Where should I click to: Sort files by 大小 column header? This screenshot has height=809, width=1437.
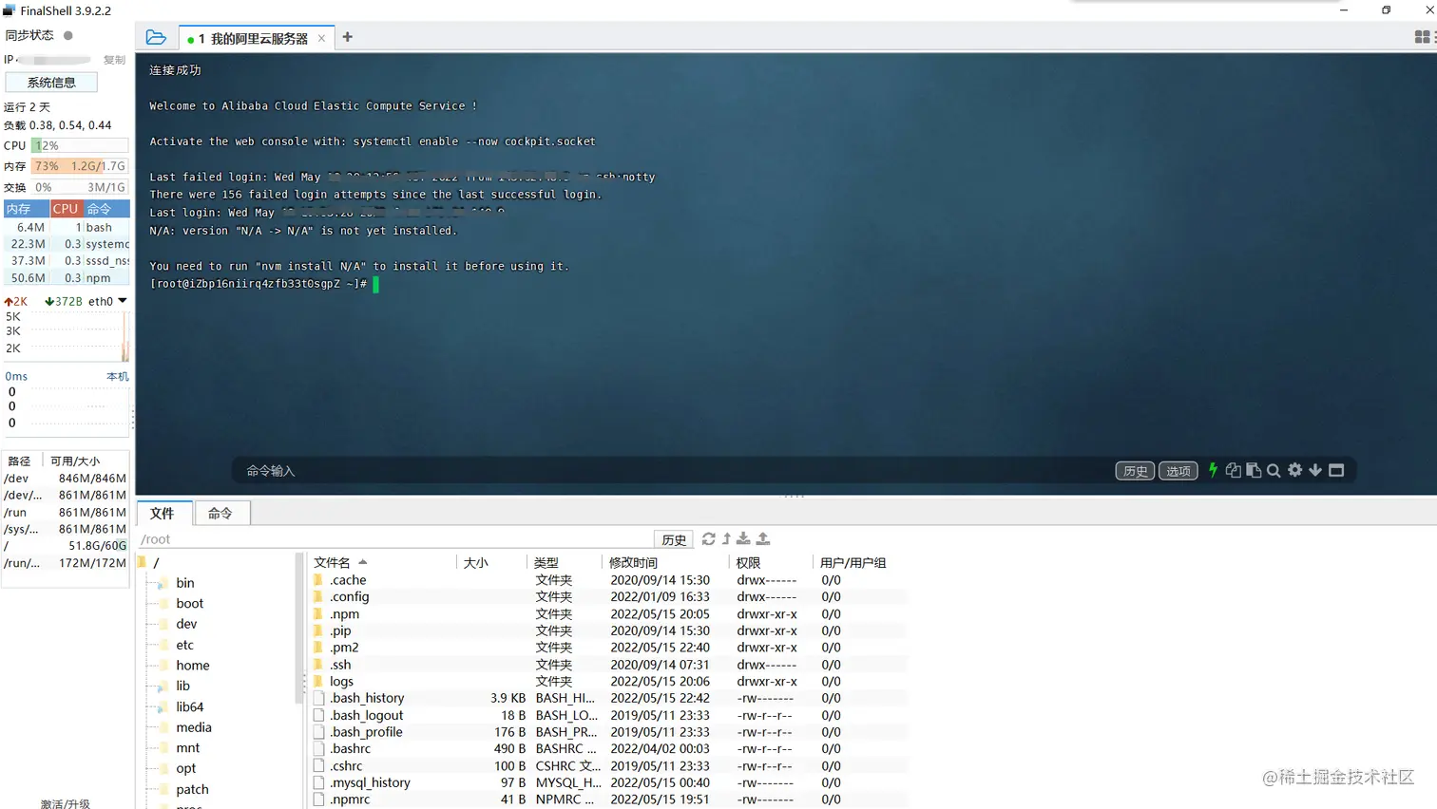coord(492,562)
